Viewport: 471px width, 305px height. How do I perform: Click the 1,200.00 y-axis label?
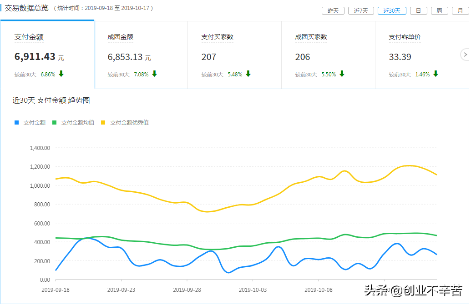coord(40,167)
